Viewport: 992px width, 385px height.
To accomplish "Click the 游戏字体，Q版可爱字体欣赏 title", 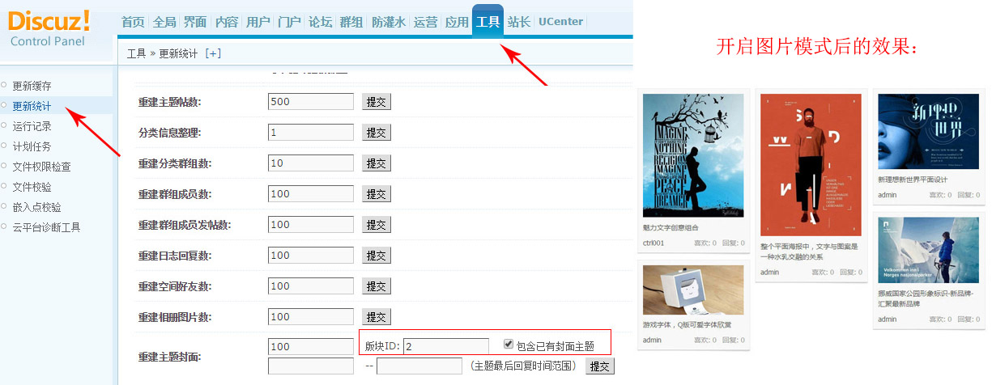I will point(687,325).
